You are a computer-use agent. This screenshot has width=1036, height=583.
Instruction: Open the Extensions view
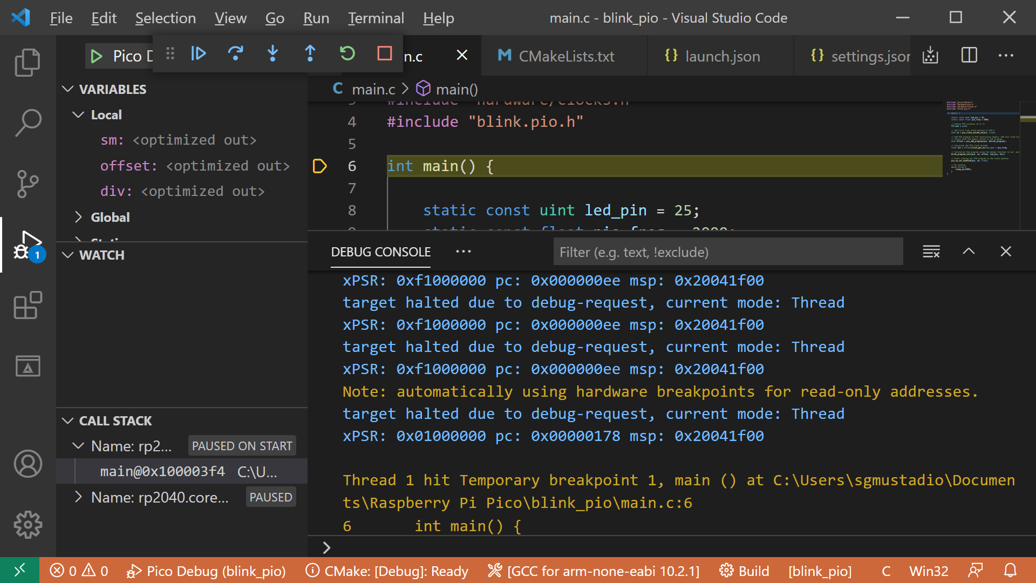click(28, 306)
